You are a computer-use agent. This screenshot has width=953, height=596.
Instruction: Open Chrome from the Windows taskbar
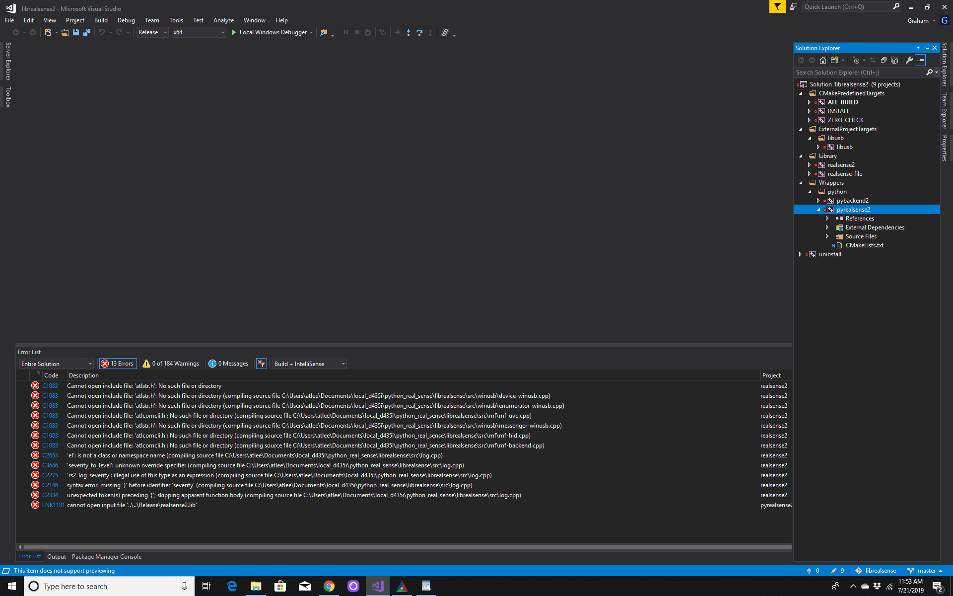pos(329,586)
